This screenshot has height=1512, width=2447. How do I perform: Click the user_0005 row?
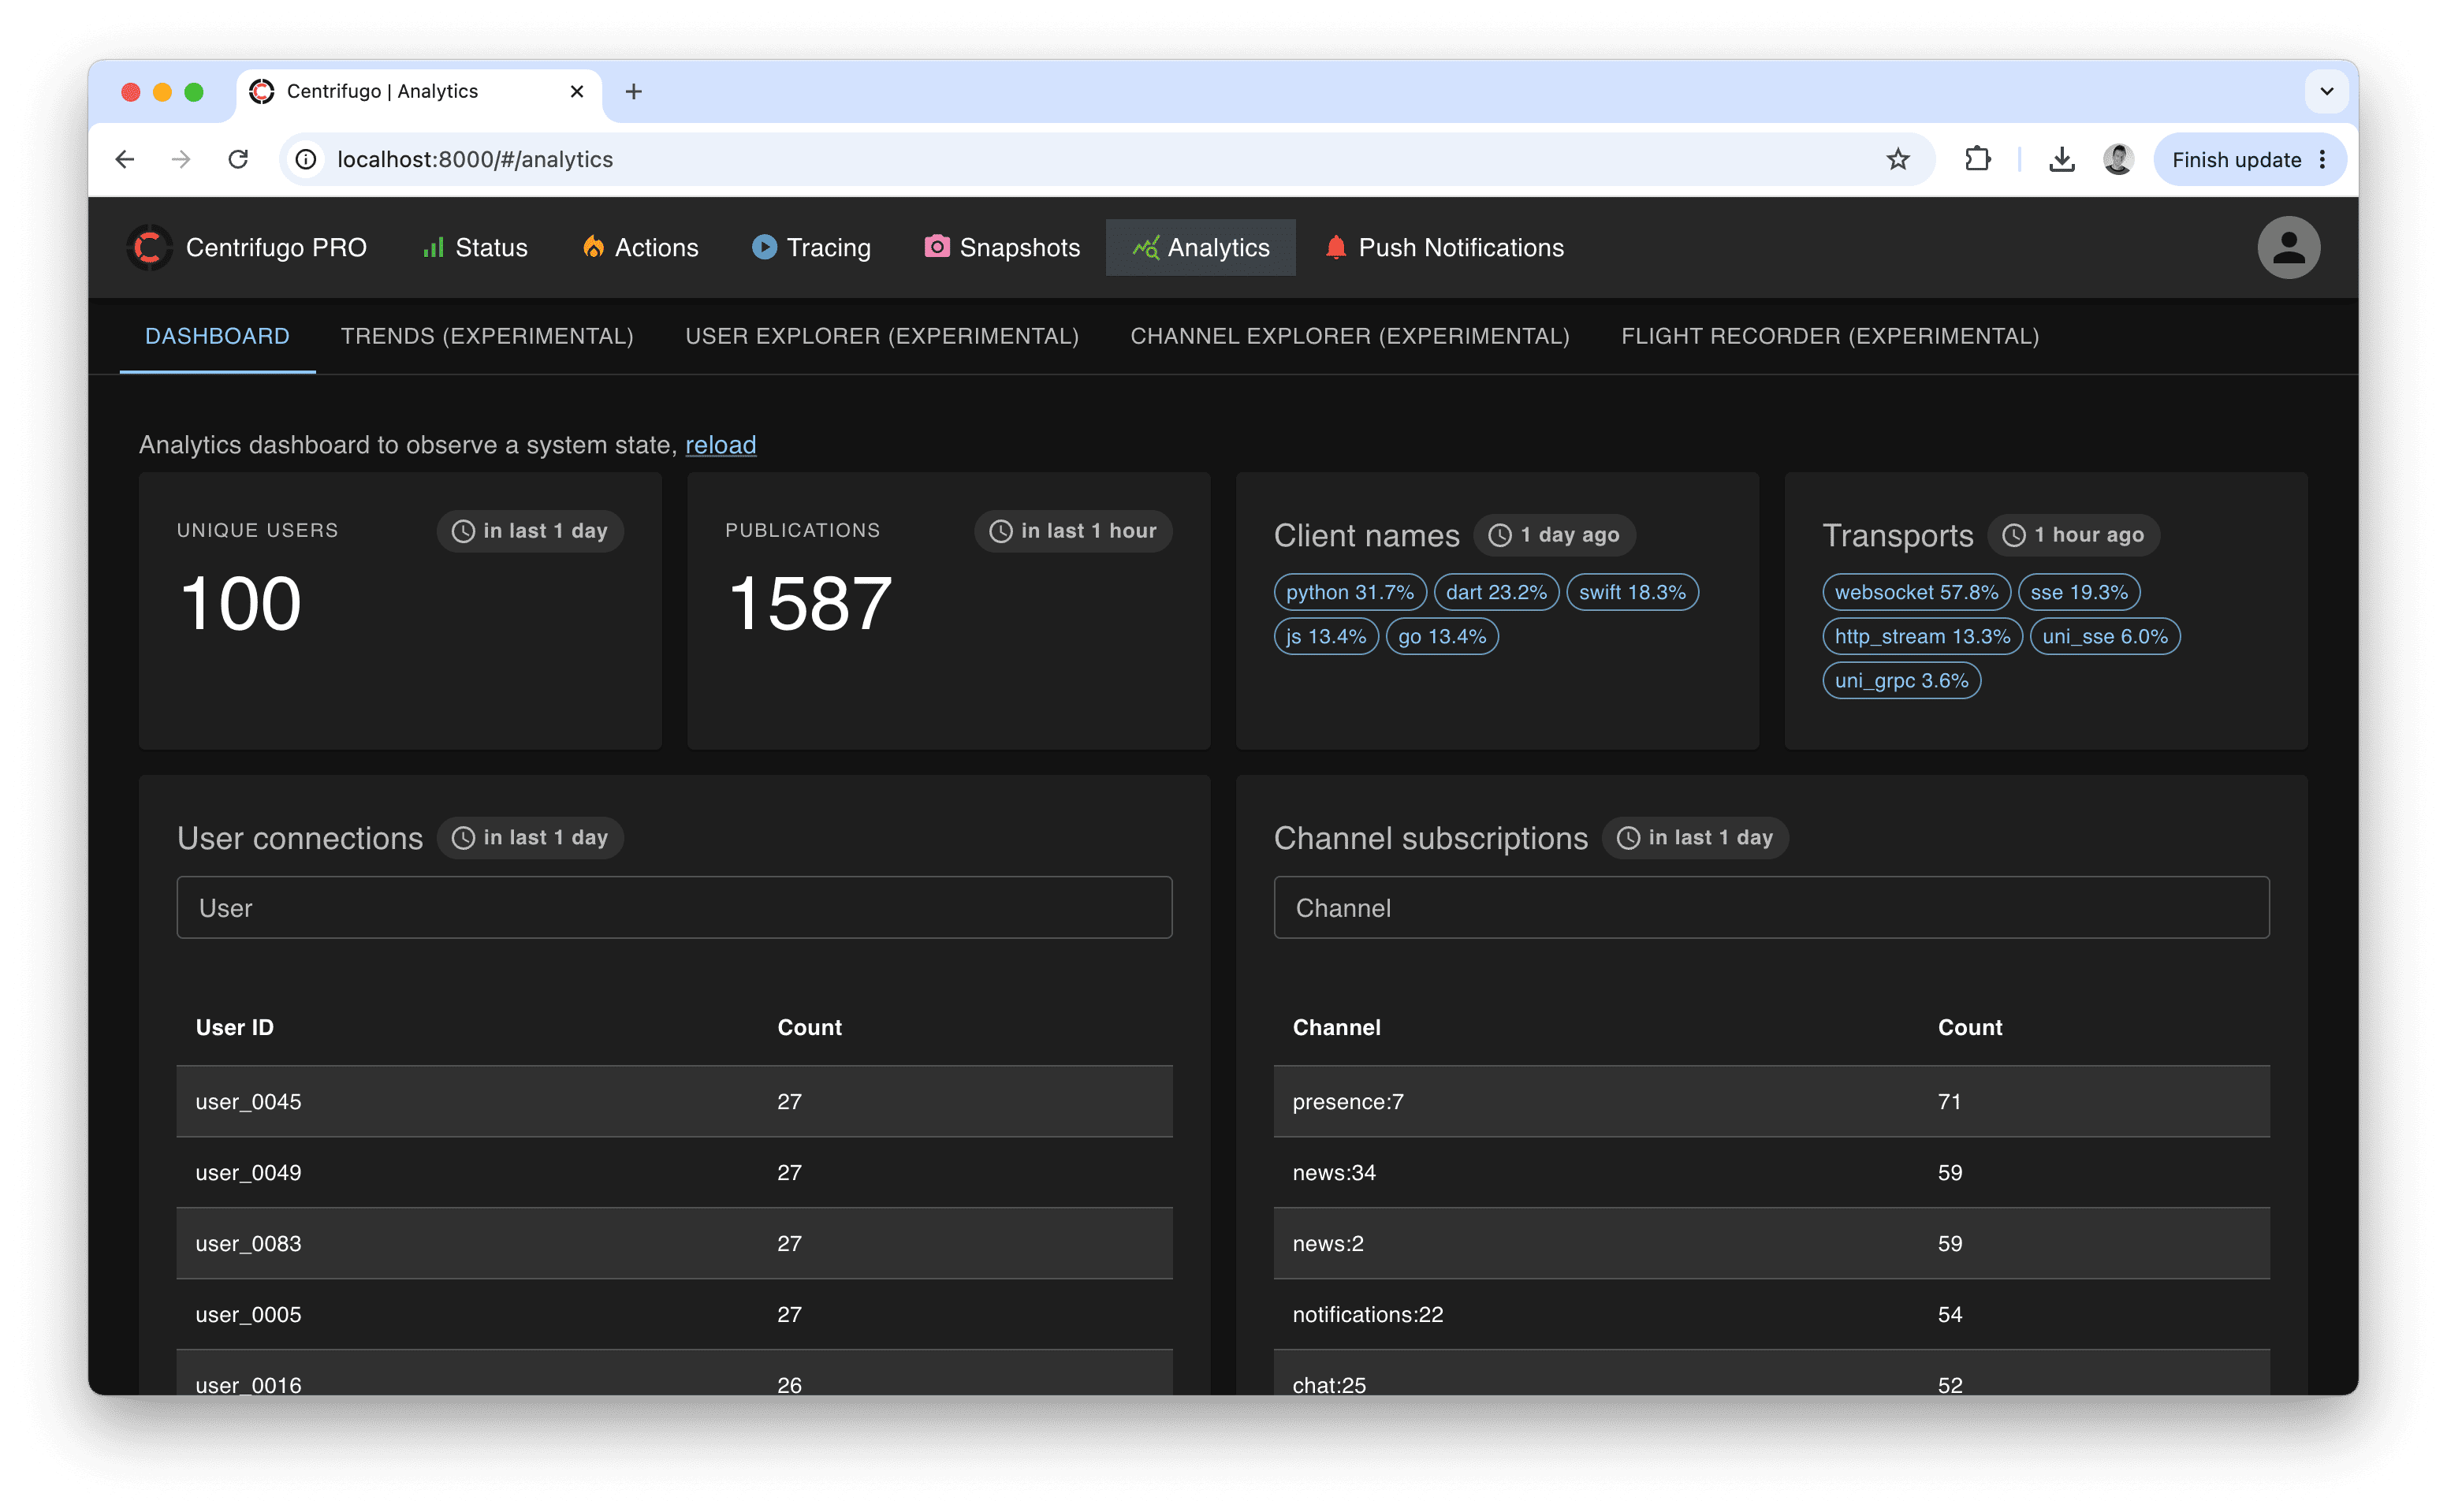pos(675,1314)
